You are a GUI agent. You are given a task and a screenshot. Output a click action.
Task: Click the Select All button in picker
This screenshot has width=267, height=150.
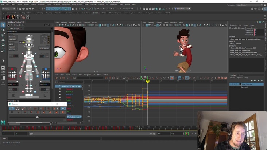point(12,37)
